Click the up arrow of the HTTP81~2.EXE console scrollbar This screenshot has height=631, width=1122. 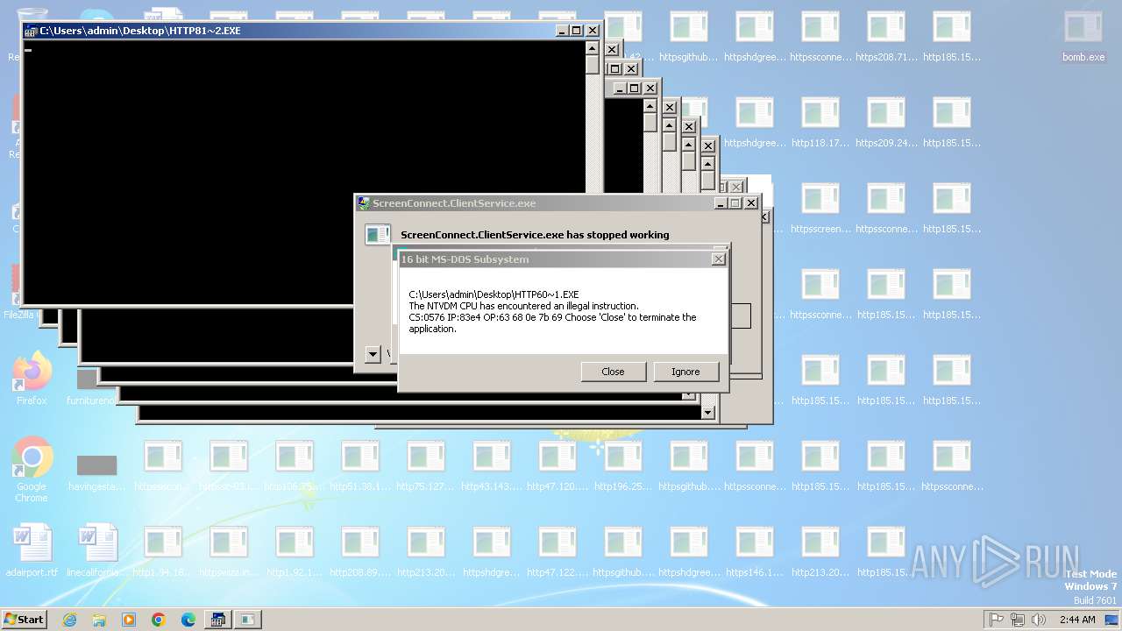click(x=593, y=48)
